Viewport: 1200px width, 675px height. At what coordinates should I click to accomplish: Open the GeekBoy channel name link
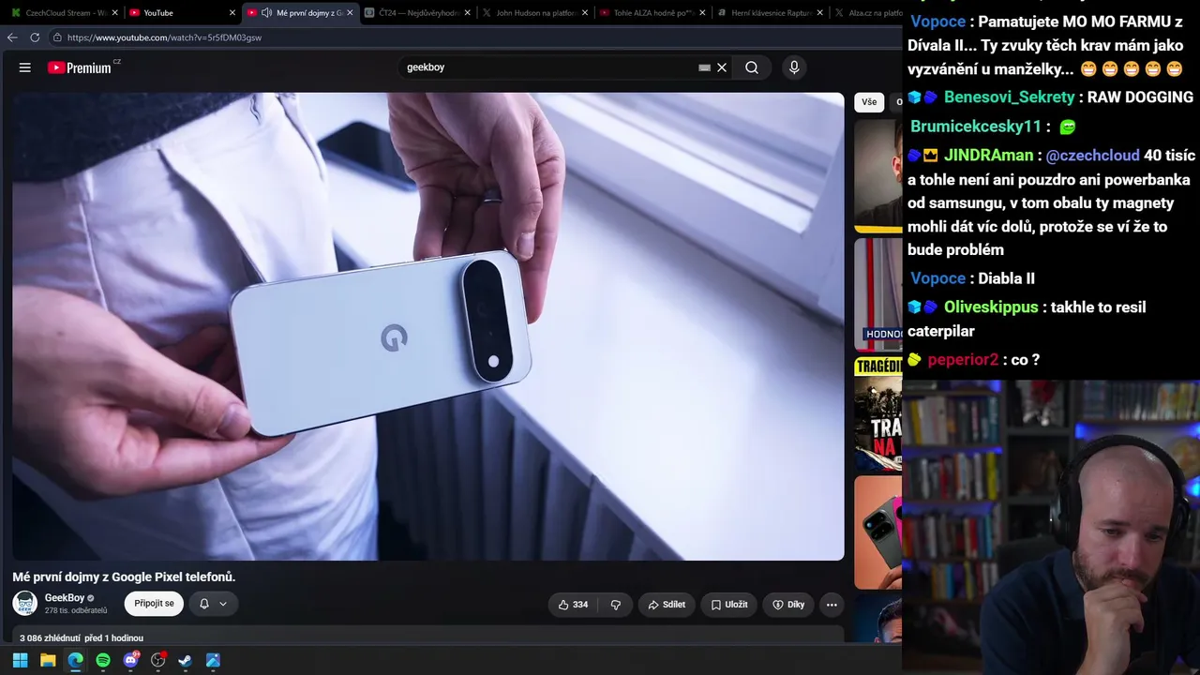tap(65, 598)
